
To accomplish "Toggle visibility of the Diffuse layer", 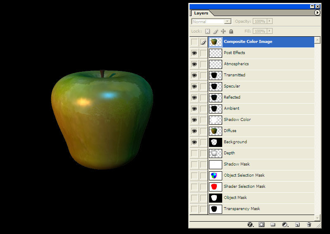I will [194, 131].
